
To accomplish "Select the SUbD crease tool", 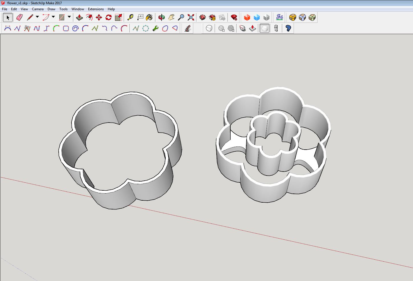I will [x=243, y=28].
